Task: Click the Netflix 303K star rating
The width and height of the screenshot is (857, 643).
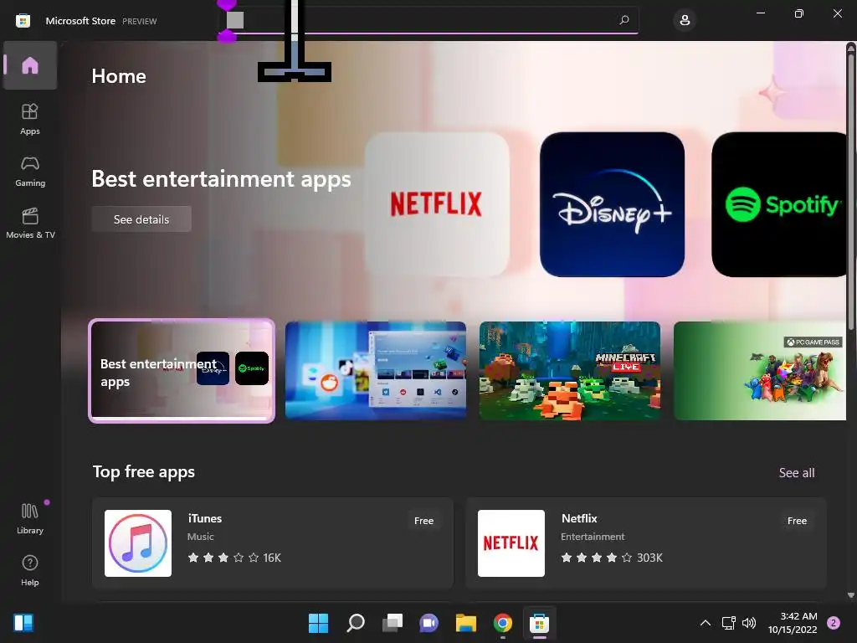Action: pos(612,558)
